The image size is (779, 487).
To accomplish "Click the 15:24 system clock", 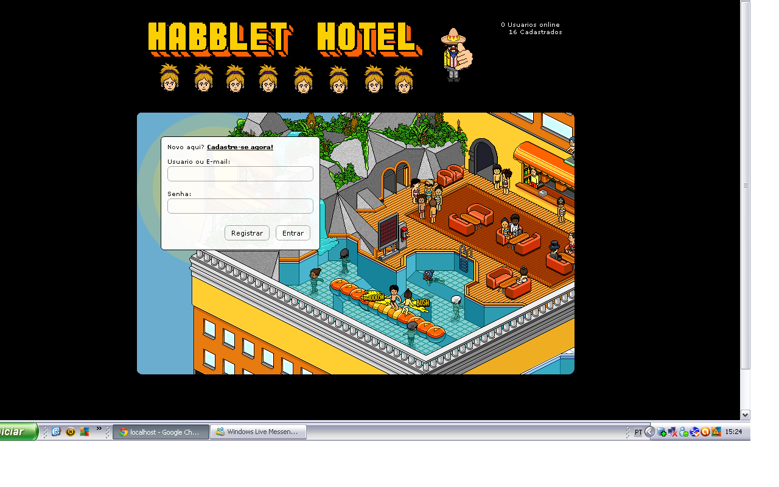I will coord(733,432).
